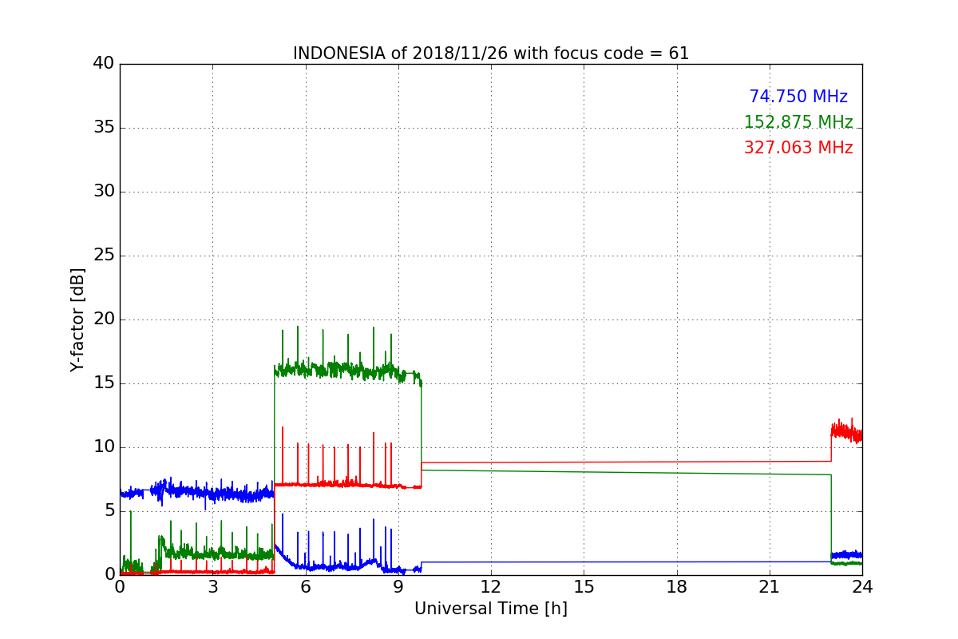Click the x-axis tick label 18
This screenshot has height=639, width=958.
(677, 587)
